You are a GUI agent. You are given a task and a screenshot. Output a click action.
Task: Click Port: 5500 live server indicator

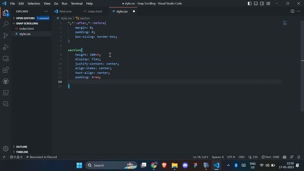click(x=270, y=157)
